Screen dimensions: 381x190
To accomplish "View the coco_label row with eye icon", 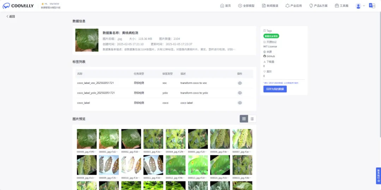I will [x=240, y=103].
